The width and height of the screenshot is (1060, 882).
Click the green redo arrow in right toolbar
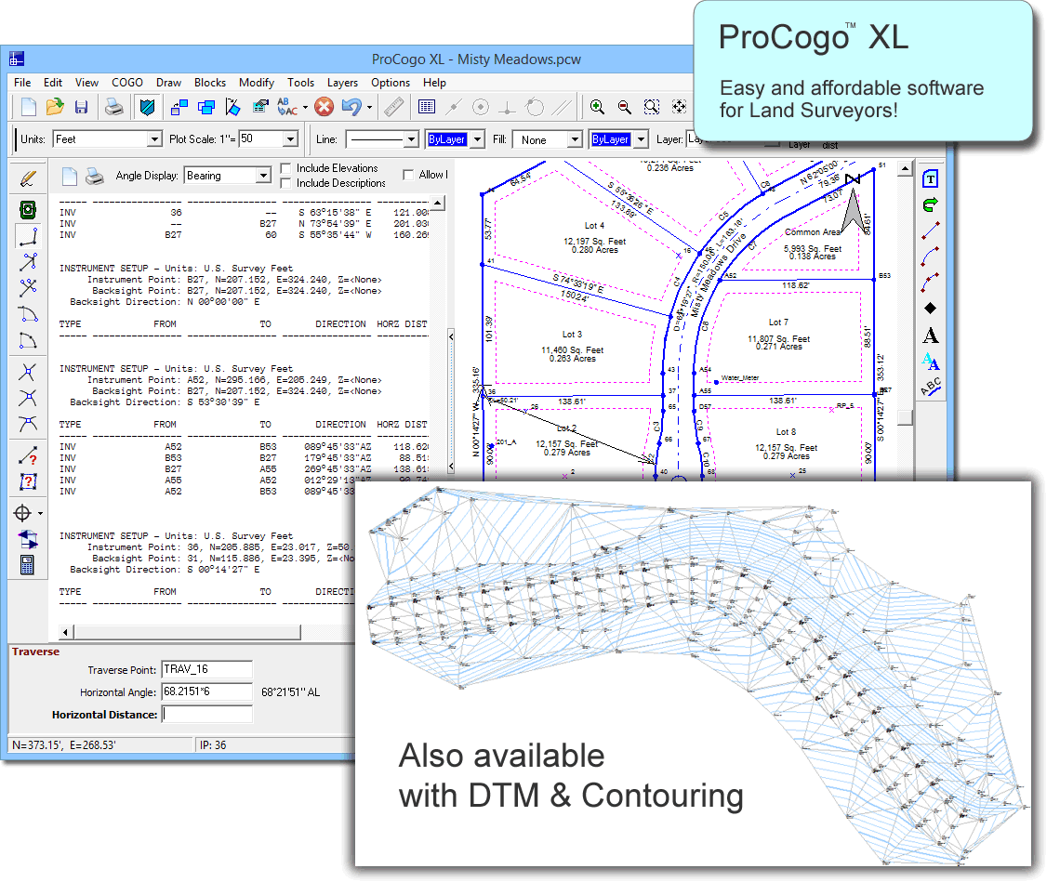930,204
